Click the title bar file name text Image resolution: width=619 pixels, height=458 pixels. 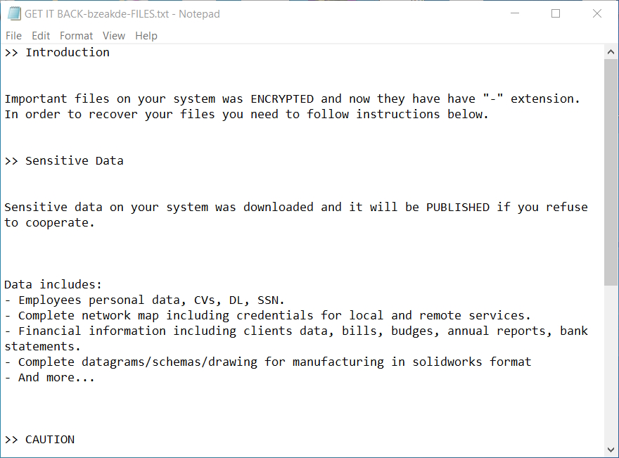click(122, 14)
